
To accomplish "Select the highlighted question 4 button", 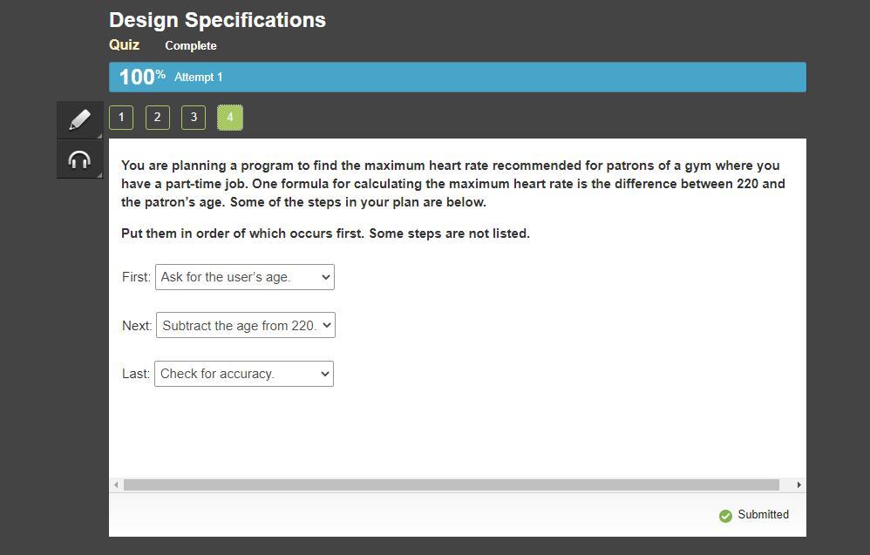I will pos(230,117).
